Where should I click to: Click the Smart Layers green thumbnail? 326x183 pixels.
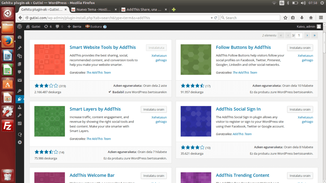[x=49, y=121]
